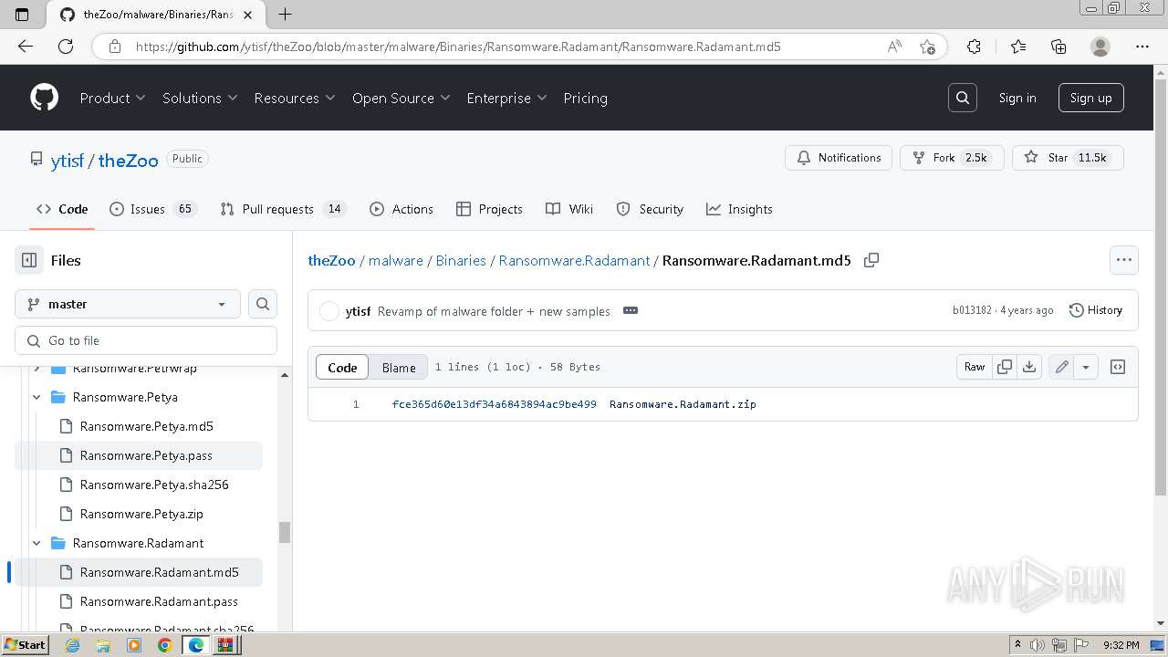Open the tab actions menu icon
The height and width of the screenshot is (657, 1168).
coord(23,14)
